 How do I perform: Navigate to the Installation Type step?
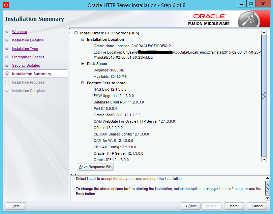pos(25,49)
